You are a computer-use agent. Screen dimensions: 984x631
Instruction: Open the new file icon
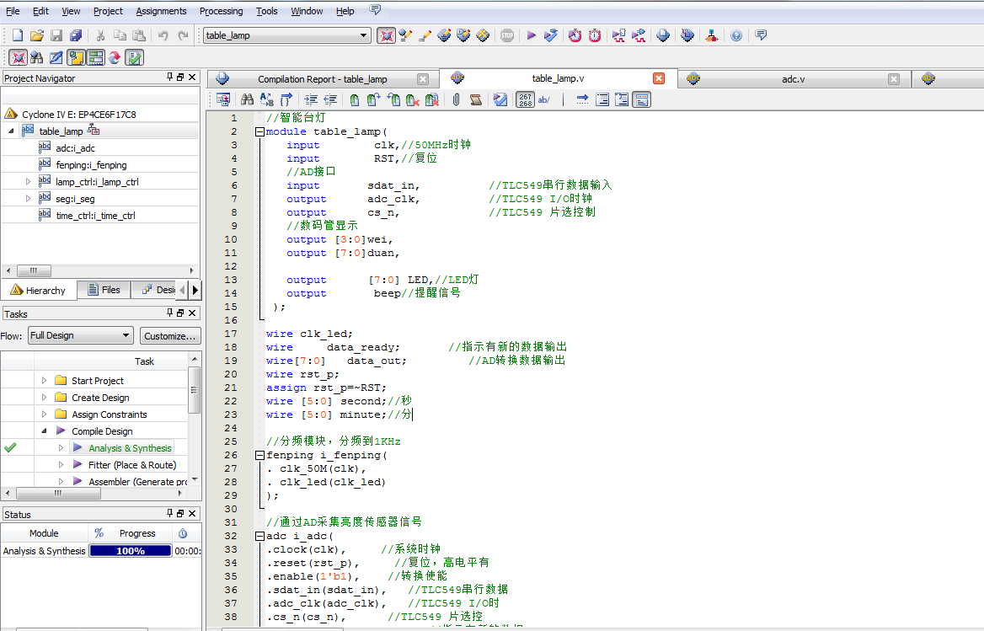[x=18, y=35]
